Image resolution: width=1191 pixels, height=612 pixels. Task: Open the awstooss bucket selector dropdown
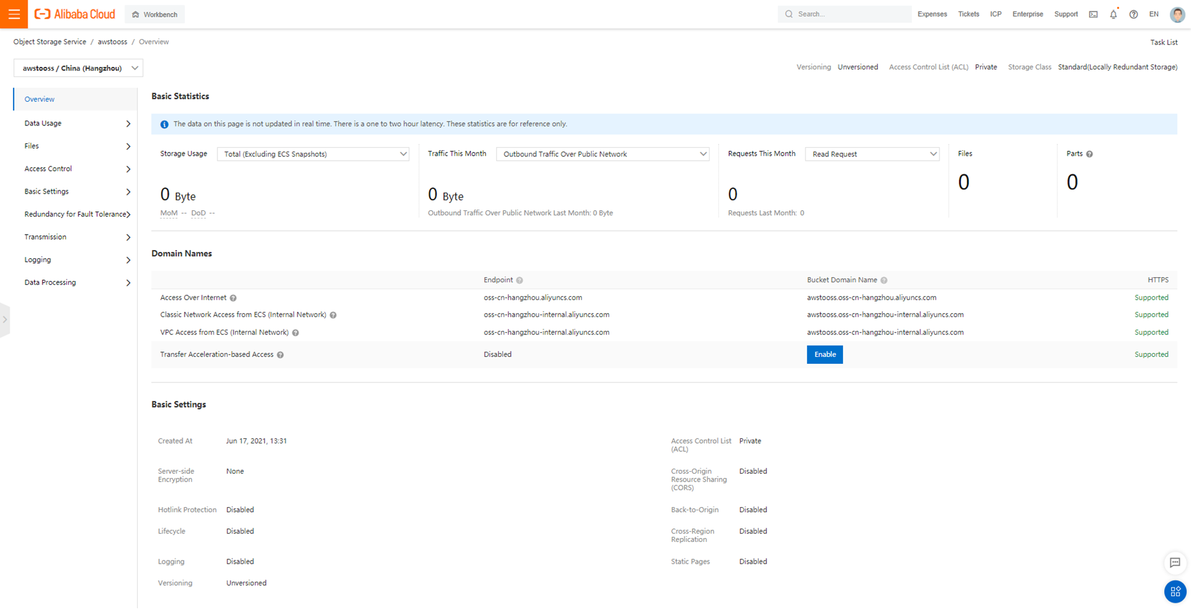tap(78, 68)
